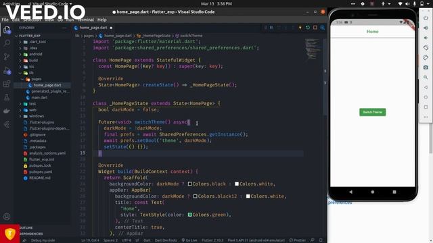Click Colors.green color swatch
The image size is (433, 243).
tap(189, 215)
